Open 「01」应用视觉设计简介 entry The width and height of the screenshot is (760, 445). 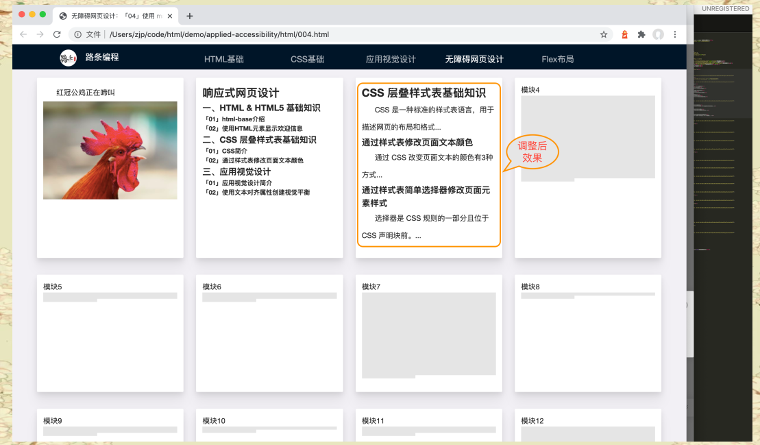238,183
